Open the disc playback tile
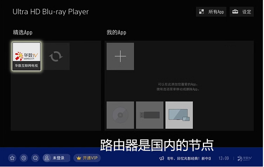The height and width of the screenshot is (167, 264). (x=120, y=115)
